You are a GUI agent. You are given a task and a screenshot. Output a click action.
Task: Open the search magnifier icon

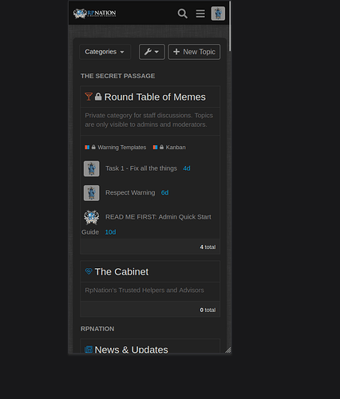coord(183,14)
